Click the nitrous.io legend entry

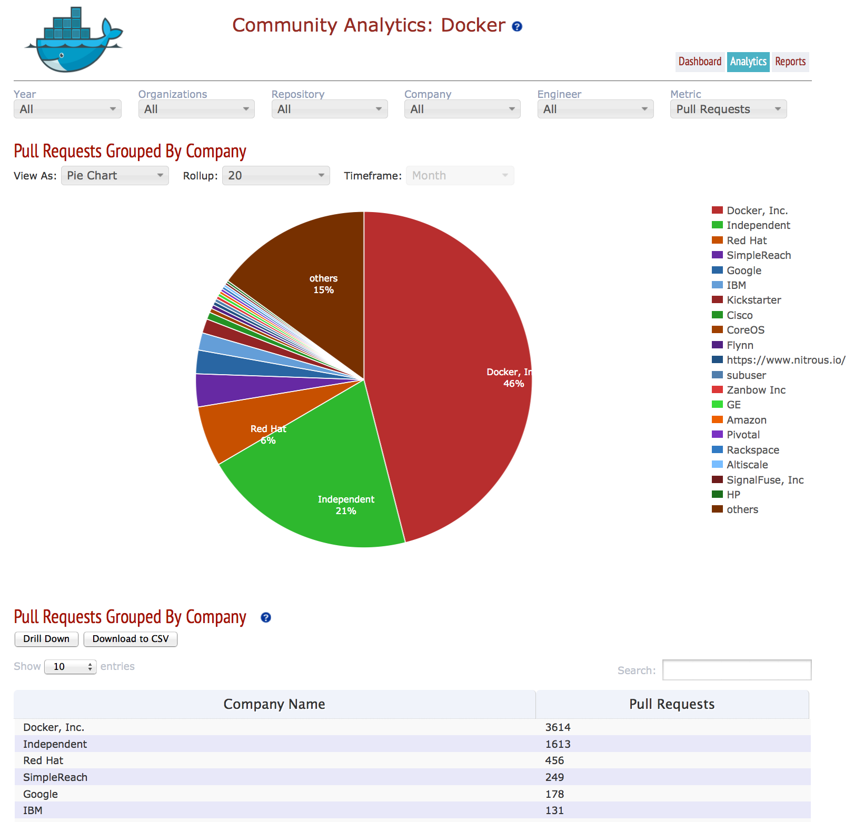click(778, 360)
